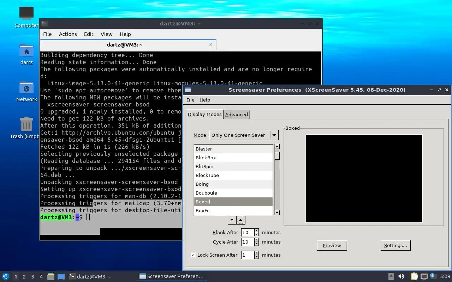Viewport: 452px width, 282px height.
Task: Select Boing screensaver
Action: 233,184
